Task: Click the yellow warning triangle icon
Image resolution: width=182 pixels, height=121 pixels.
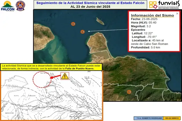Action: tap(65, 76)
